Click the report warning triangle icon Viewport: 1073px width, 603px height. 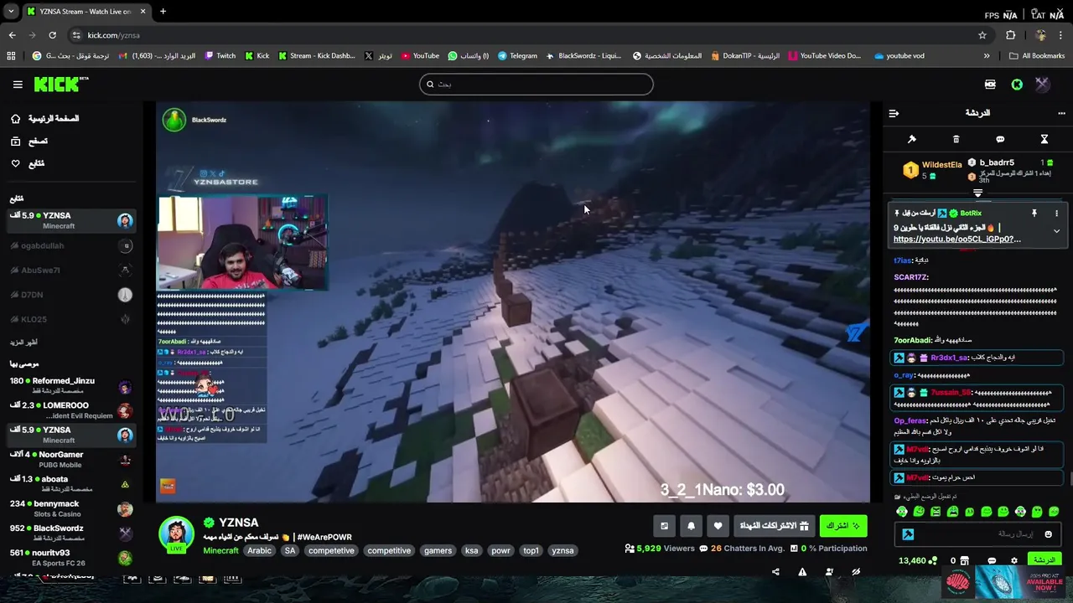(x=802, y=572)
